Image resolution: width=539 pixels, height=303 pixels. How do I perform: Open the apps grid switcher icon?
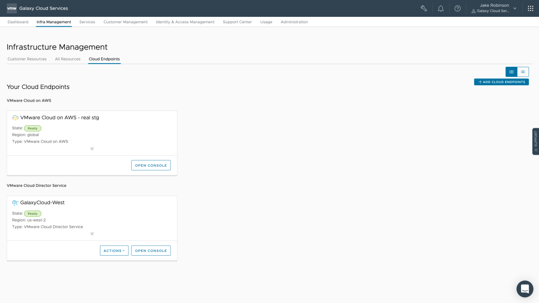pyautogui.click(x=531, y=8)
